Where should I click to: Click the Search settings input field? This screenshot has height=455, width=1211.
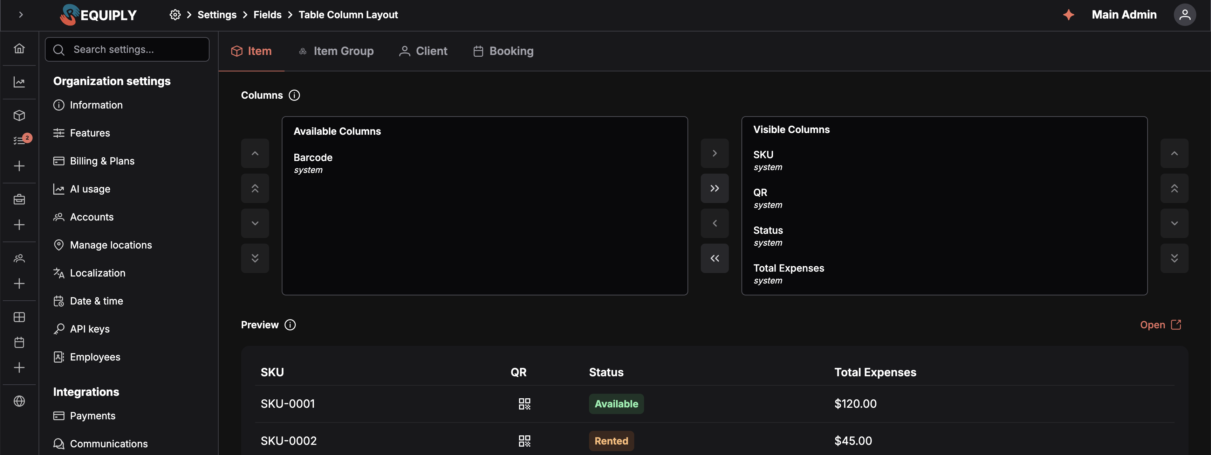[127, 49]
